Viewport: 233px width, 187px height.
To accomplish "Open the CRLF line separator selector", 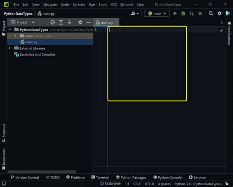I will tap(137, 184).
